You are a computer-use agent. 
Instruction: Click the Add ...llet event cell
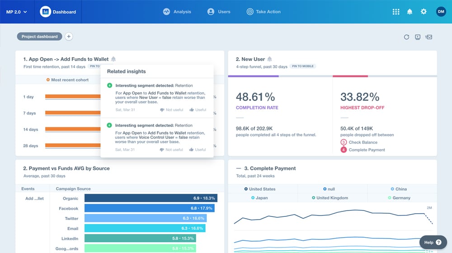[x=35, y=198]
